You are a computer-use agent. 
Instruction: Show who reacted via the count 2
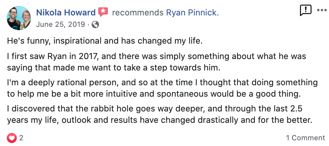tap(21, 138)
